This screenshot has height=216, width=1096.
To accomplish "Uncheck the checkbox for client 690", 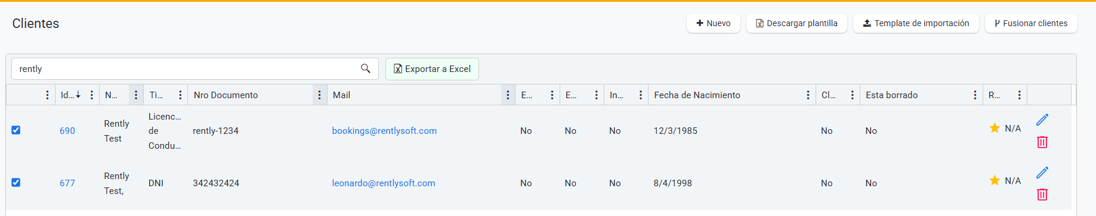I will 16,130.
